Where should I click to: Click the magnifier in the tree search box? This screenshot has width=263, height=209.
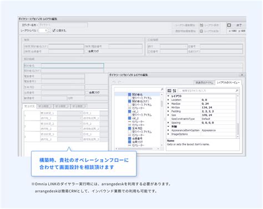(162, 90)
